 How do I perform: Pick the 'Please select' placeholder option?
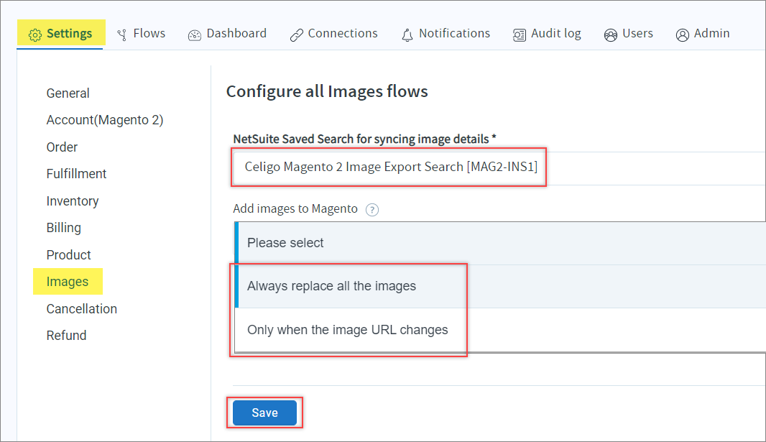[x=285, y=243]
